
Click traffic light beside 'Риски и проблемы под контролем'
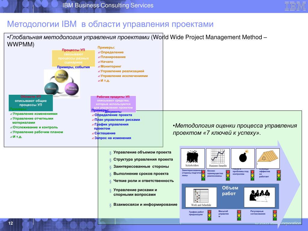[x=253, y=175]
